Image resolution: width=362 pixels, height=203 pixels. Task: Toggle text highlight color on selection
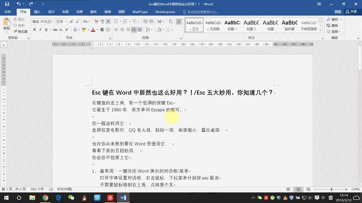coord(83,29)
